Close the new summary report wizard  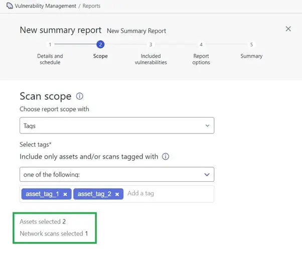pos(288,29)
